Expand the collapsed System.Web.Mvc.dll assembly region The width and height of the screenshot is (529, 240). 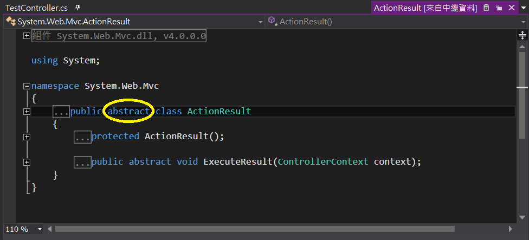[27, 36]
